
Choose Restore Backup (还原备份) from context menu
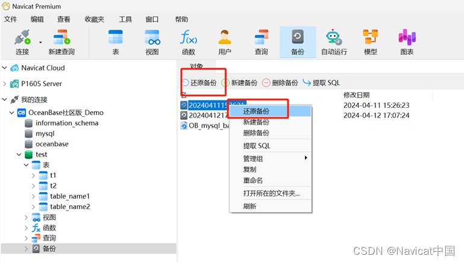[x=271, y=111]
